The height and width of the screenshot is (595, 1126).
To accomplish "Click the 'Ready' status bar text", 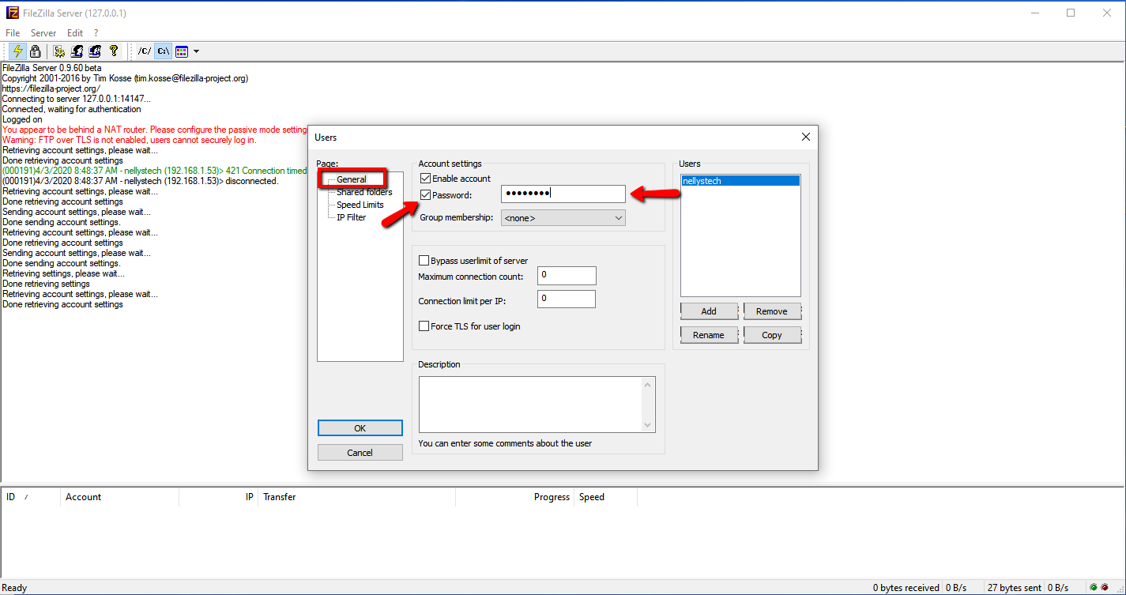I will pyautogui.click(x=15, y=588).
